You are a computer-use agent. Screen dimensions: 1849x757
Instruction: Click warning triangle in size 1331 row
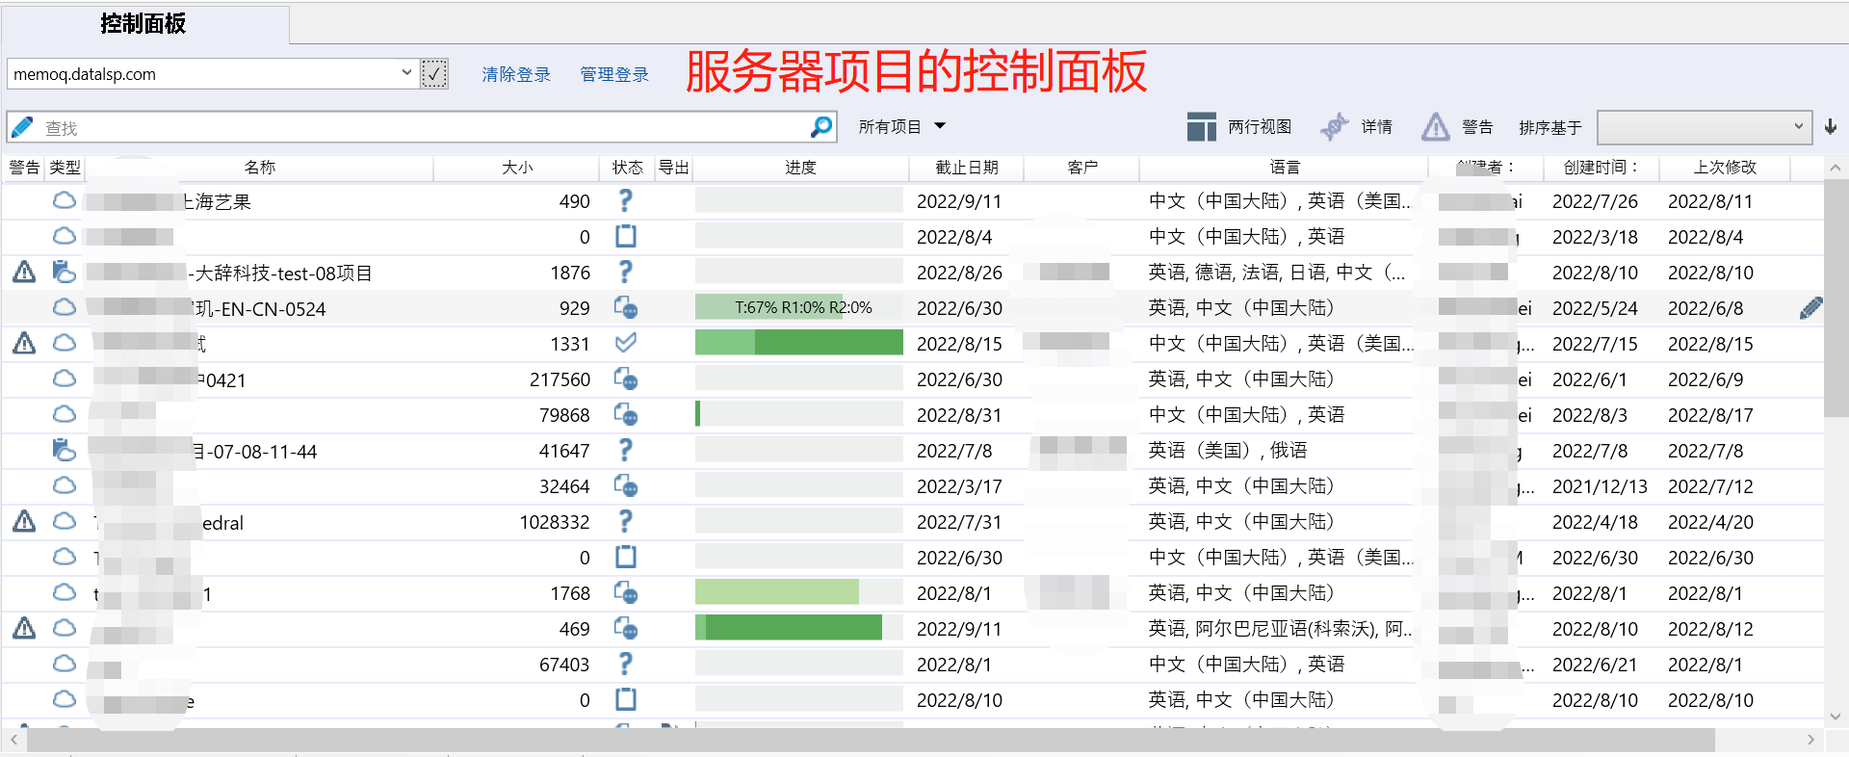(x=24, y=343)
